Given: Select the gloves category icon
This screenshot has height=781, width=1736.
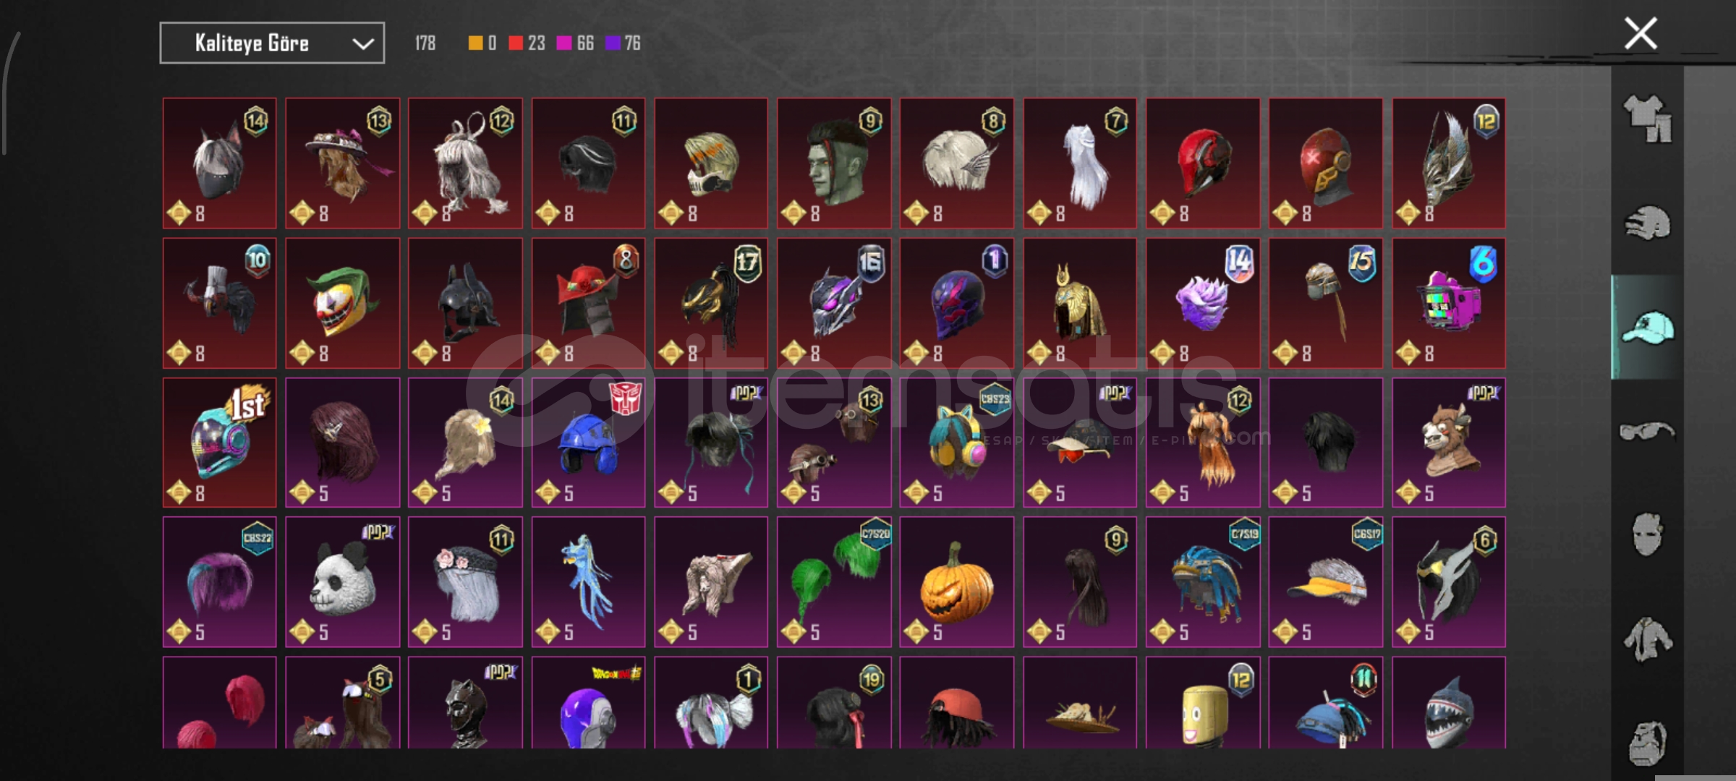Looking at the screenshot, I should pyautogui.click(x=1648, y=223).
